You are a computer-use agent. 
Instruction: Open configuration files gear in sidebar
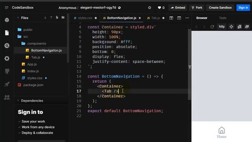coord(7,58)
